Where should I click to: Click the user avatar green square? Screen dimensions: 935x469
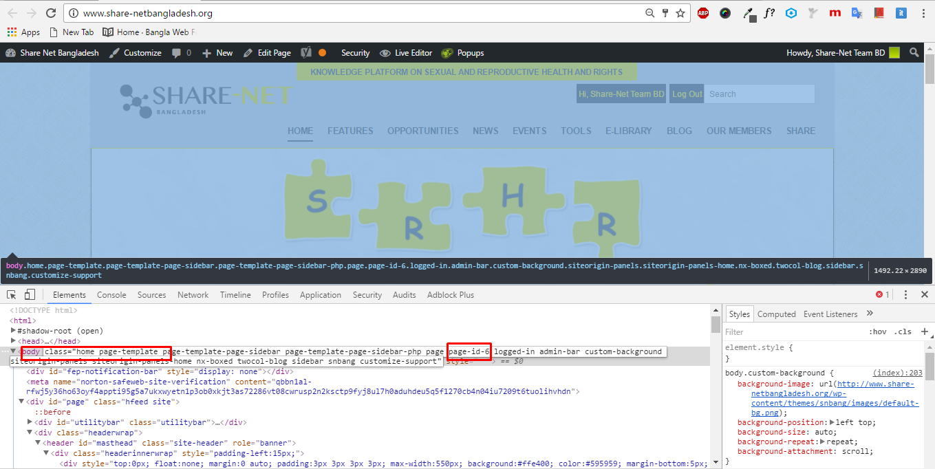click(894, 52)
